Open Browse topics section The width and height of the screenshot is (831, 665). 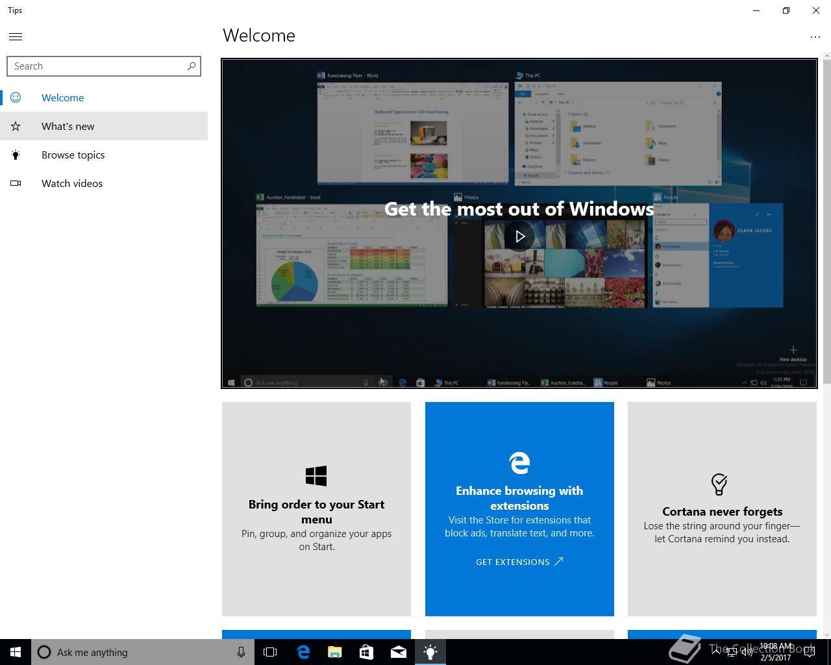(104, 155)
